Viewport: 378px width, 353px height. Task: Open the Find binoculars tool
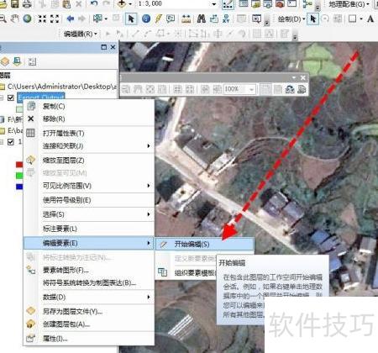[201, 18]
